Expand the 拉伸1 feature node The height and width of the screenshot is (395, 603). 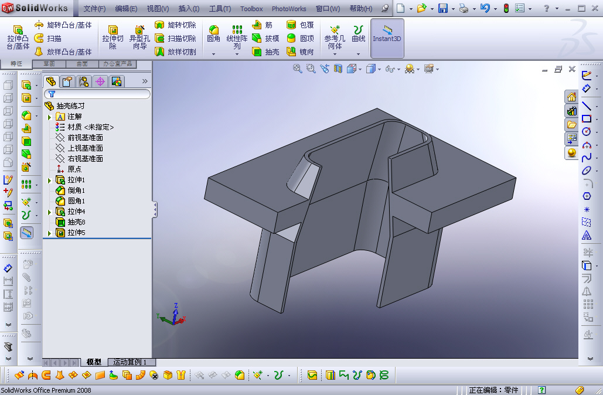pos(50,181)
